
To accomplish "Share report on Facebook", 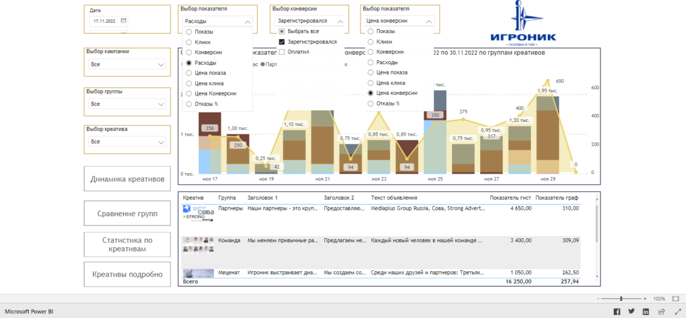I will click(617, 312).
